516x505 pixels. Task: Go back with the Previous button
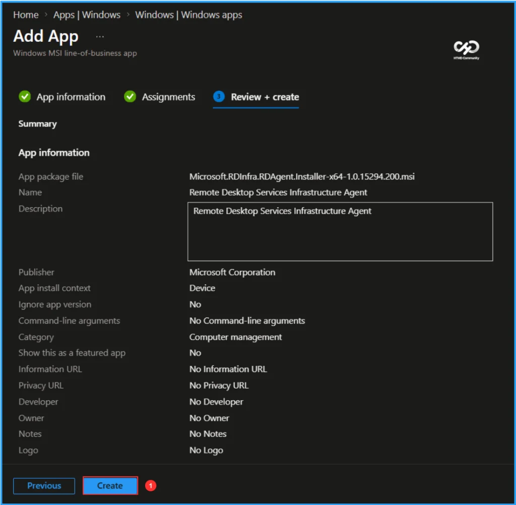pos(44,485)
